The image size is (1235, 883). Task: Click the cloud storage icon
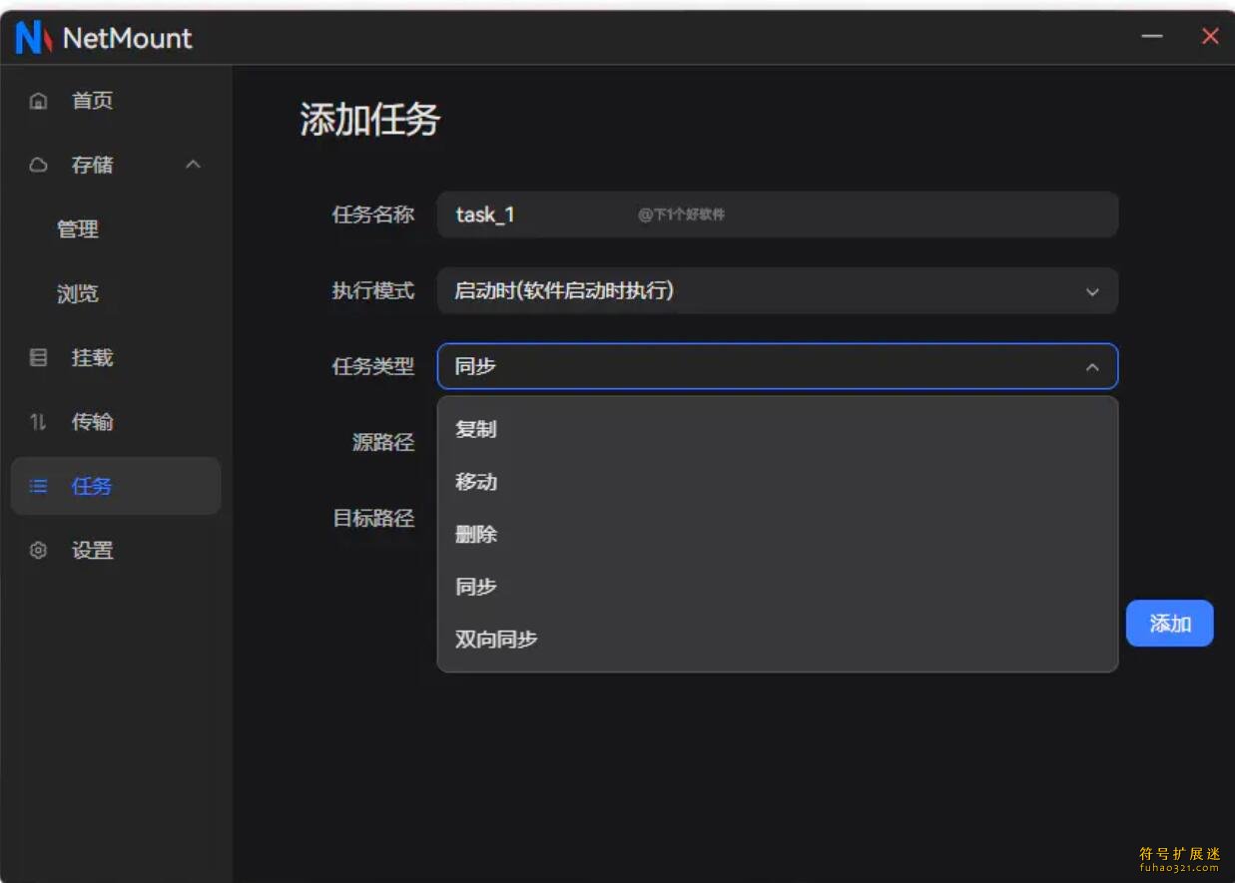[39, 165]
